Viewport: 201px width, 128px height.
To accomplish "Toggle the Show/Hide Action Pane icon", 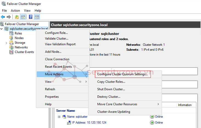I will tap(37, 17).
